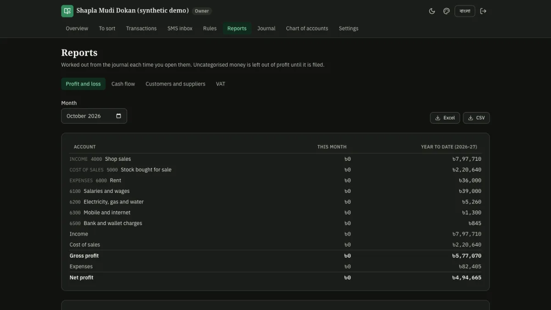The width and height of the screenshot is (551, 310).
Task: Click the This month column header
Action: 332,147
